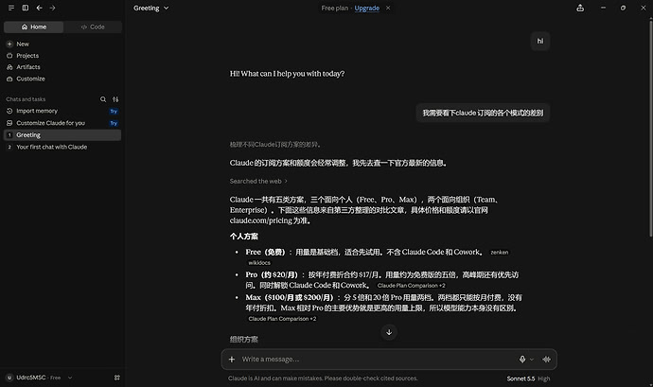Focus the Write a message input
Screen dimensions: 653x387
click(375, 360)
